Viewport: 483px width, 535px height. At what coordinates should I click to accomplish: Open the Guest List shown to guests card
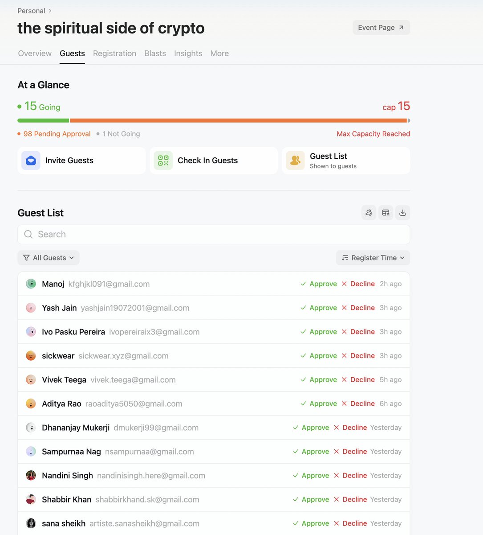(x=346, y=160)
